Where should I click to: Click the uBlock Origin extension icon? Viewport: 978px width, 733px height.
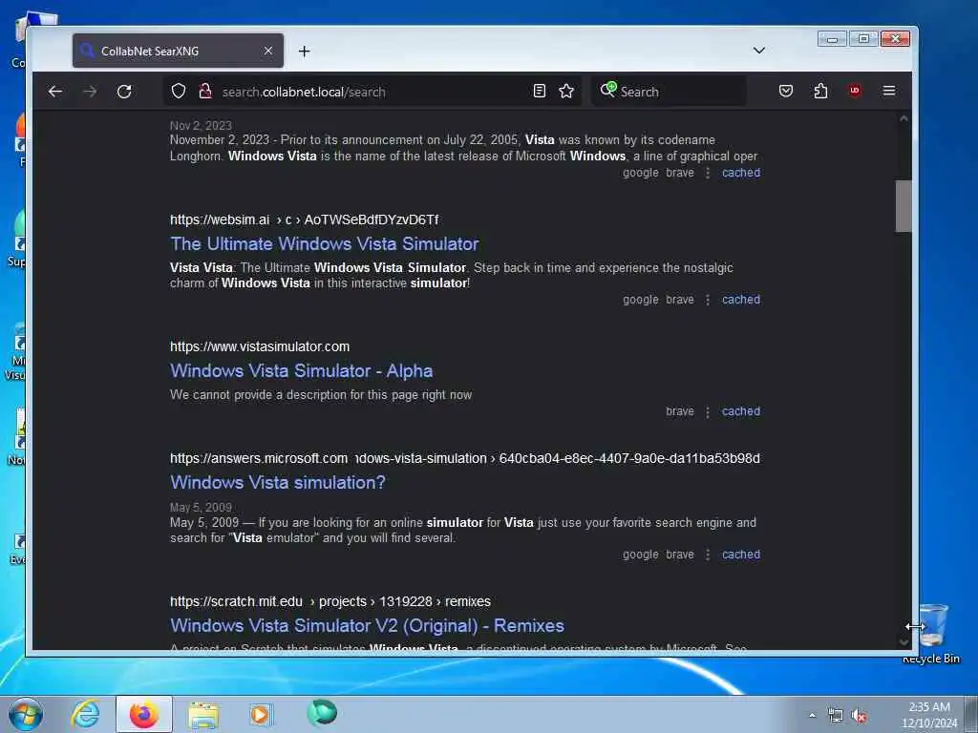click(x=855, y=91)
